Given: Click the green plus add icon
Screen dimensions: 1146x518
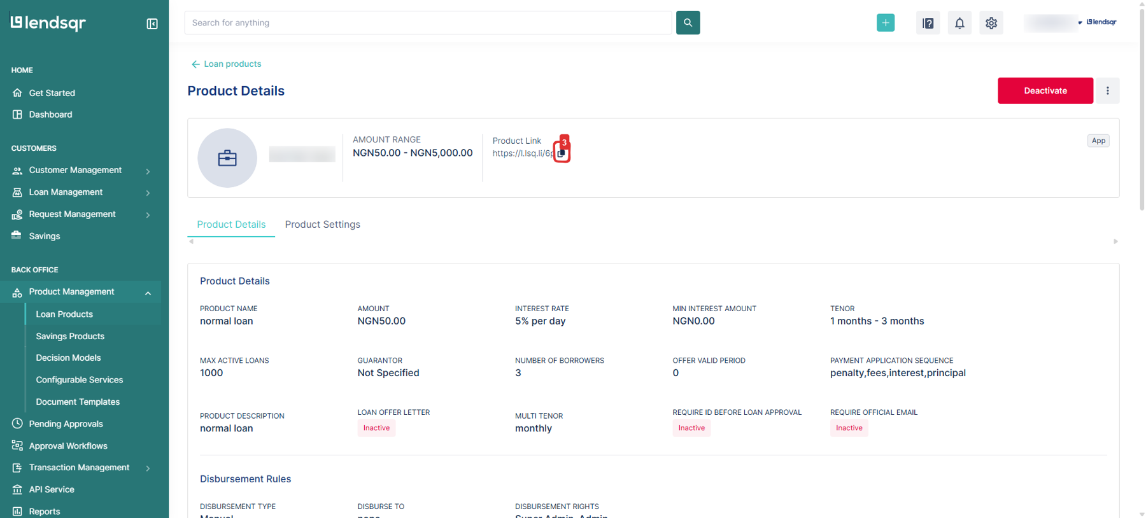Looking at the screenshot, I should [885, 23].
